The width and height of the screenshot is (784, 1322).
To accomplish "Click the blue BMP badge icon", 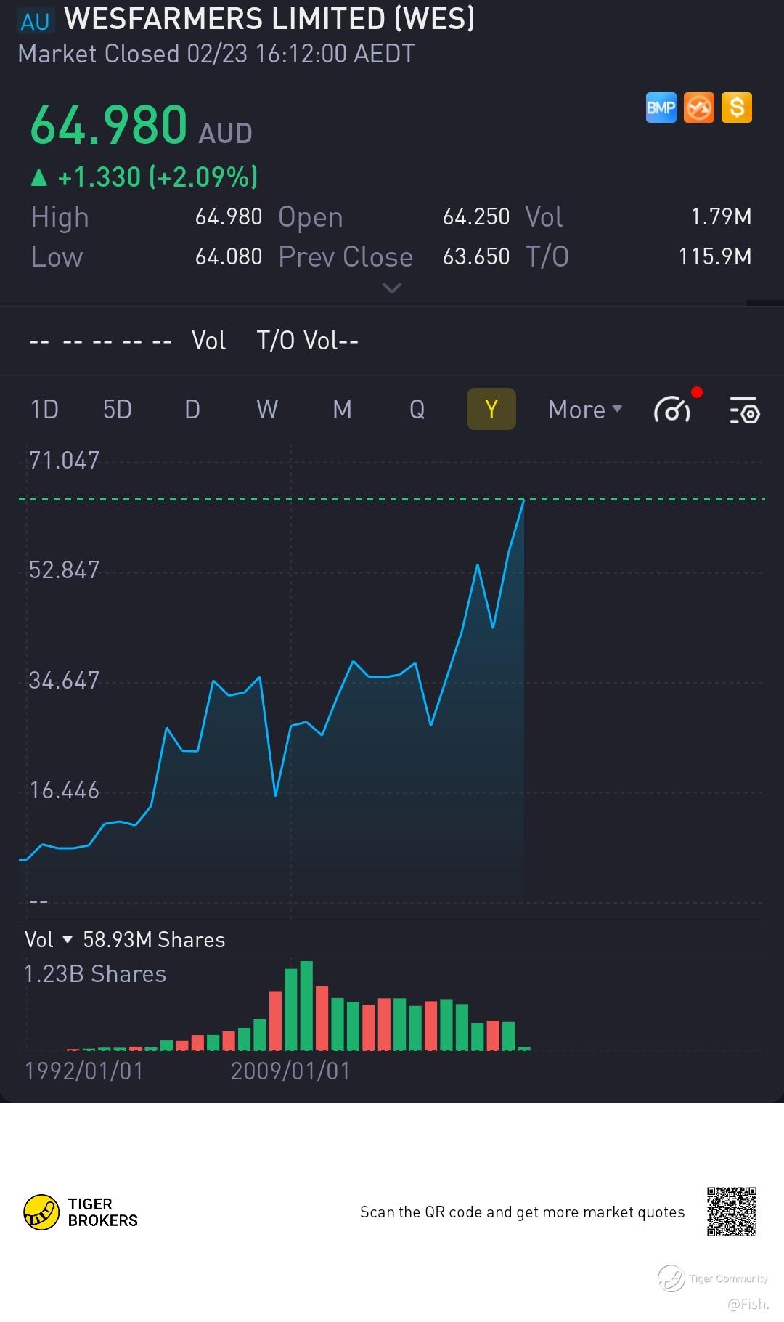I will (x=661, y=108).
